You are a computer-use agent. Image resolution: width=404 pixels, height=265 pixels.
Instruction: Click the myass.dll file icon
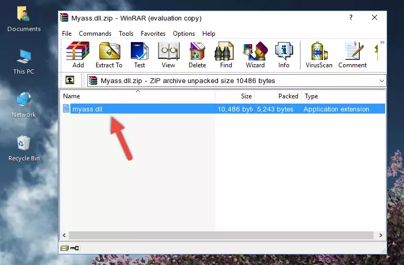tap(66, 108)
